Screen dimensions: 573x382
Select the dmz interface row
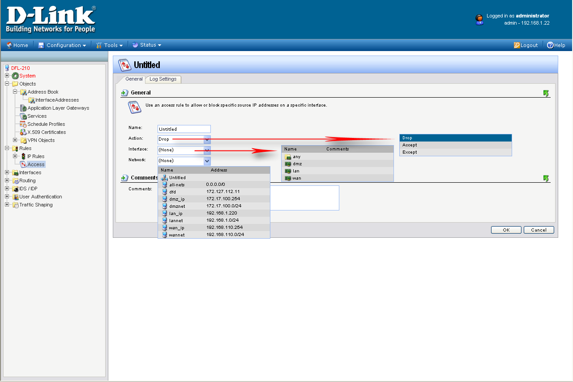[x=338, y=164]
